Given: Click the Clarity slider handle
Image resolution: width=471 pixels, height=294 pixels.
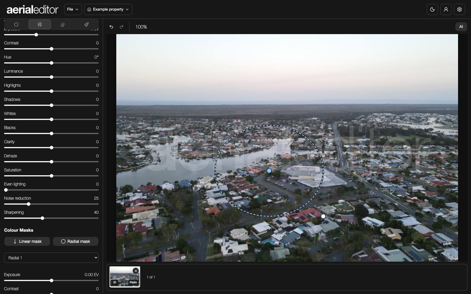Looking at the screenshot, I should [x=52, y=148].
